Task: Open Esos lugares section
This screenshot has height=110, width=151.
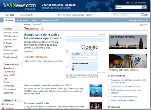Action: 10,89
